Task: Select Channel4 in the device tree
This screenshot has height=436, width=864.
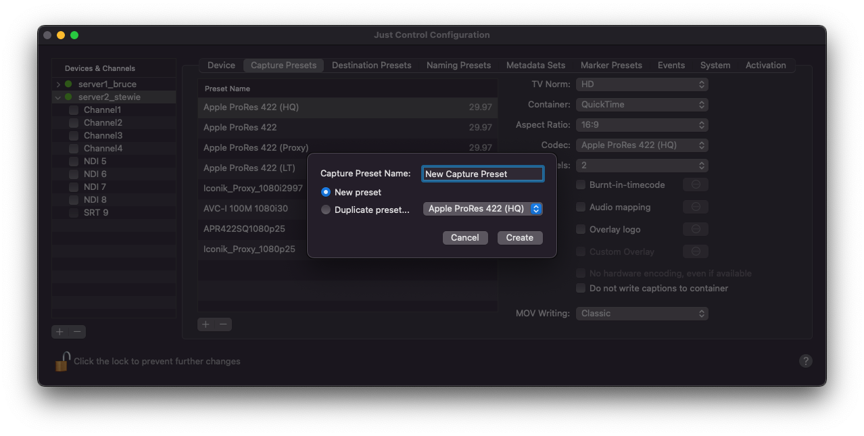Action: 114,148
